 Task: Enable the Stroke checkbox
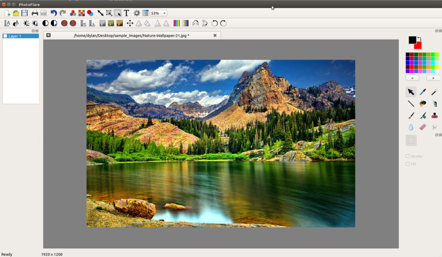pyautogui.click(x=408, y=156)
